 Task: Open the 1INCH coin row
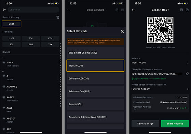click(30, 64)
